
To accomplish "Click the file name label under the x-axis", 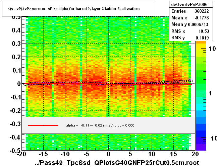I will (117, 163).
